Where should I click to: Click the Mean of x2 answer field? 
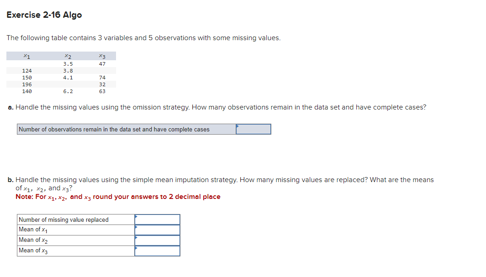coord(157,240)
